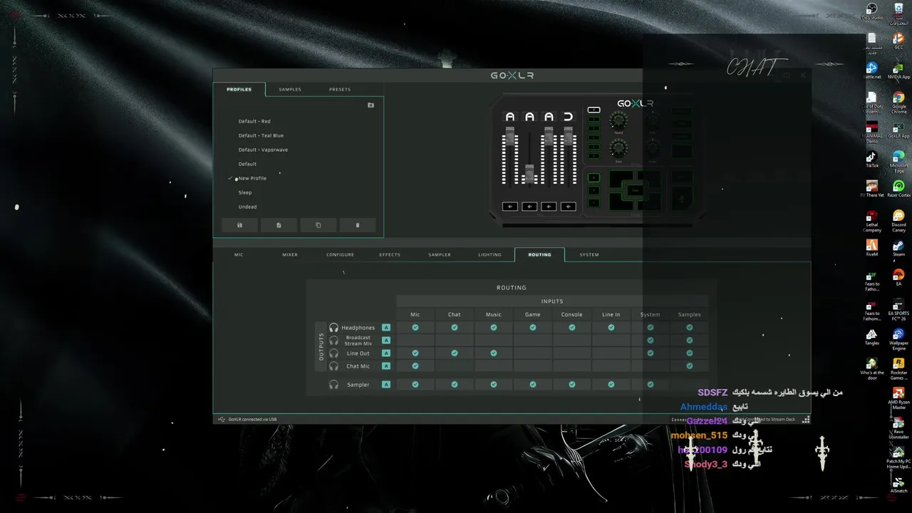The image size is (912, 513).
Task: Open the GoXLR App desktop shortcut
Action: point(898,130)
